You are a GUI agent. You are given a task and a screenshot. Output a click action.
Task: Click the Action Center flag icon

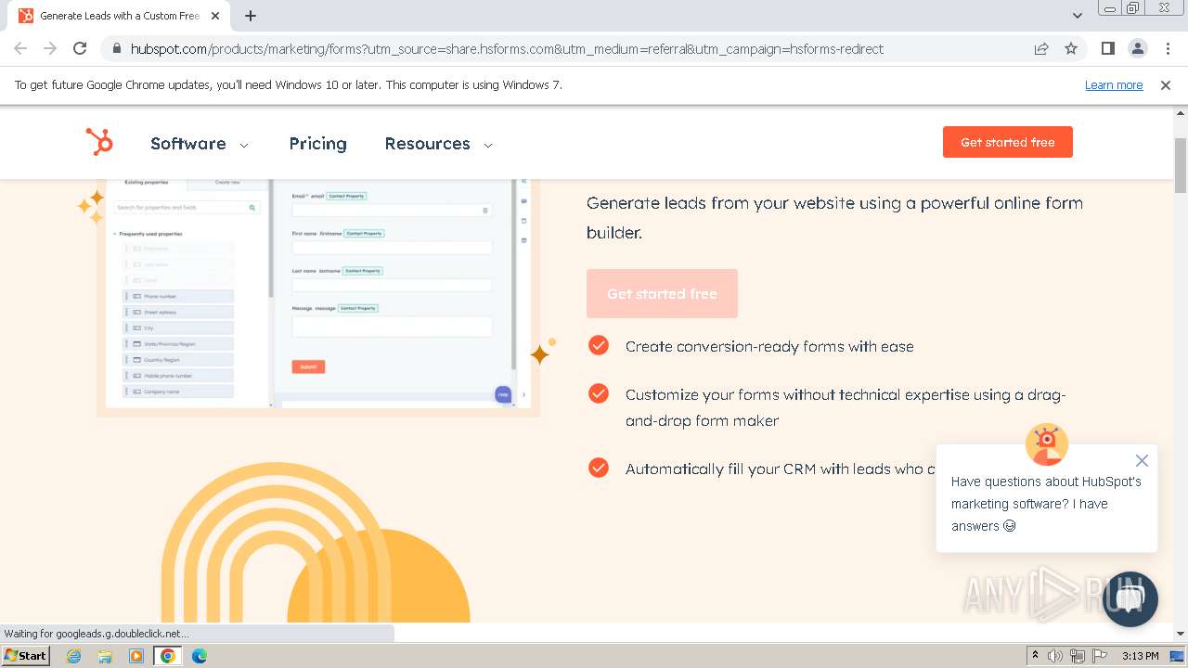coord(1100,656)
